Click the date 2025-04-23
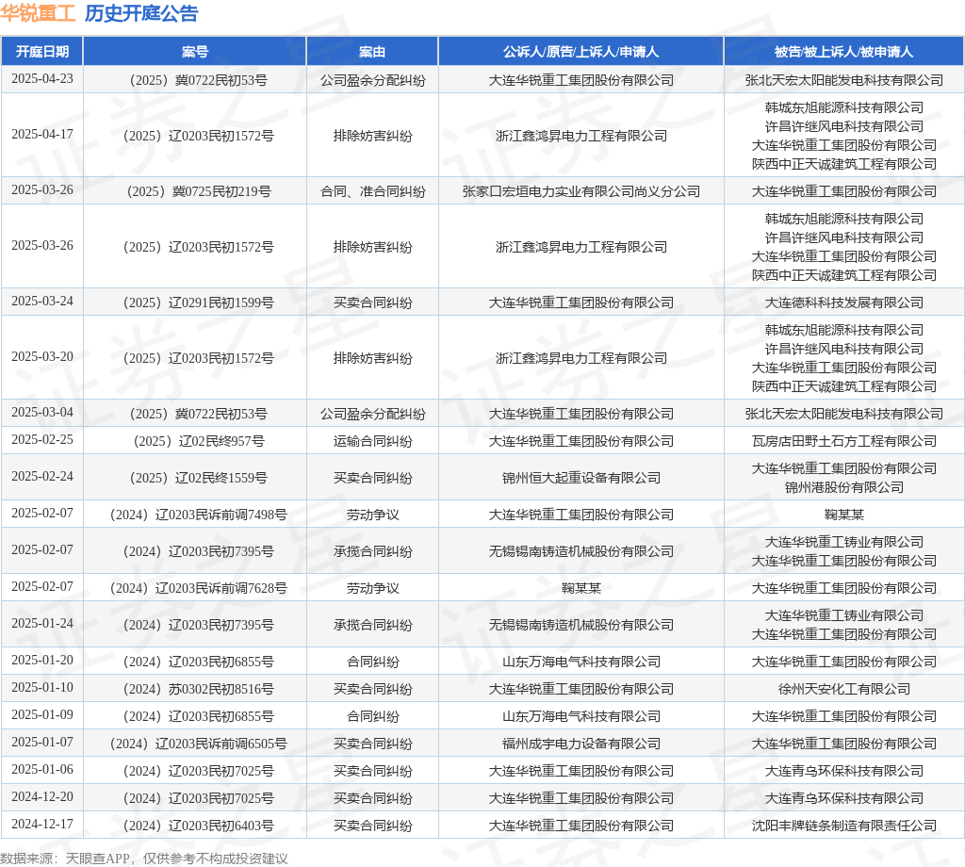Viewport: 965px width, 867px height. [41, 79]
